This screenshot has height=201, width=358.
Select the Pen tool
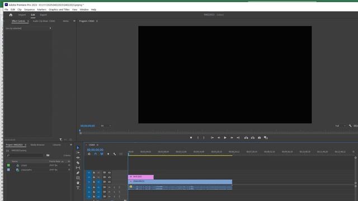pyautogui.click(x=78, y=173)
